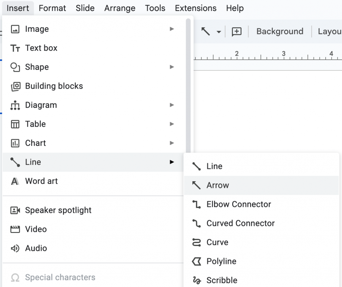342x287 pixels.
Task: Select Polyline text in submenu
Action: pyautogui.click(x=221, y=261)
